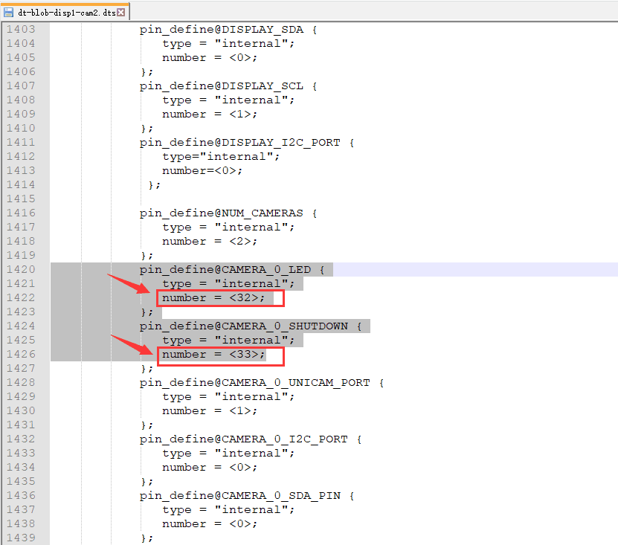Image resolution: width=618 pixels, height=545 pixels.
Task: Click line number 1420 in the margin
Action: 21,270
